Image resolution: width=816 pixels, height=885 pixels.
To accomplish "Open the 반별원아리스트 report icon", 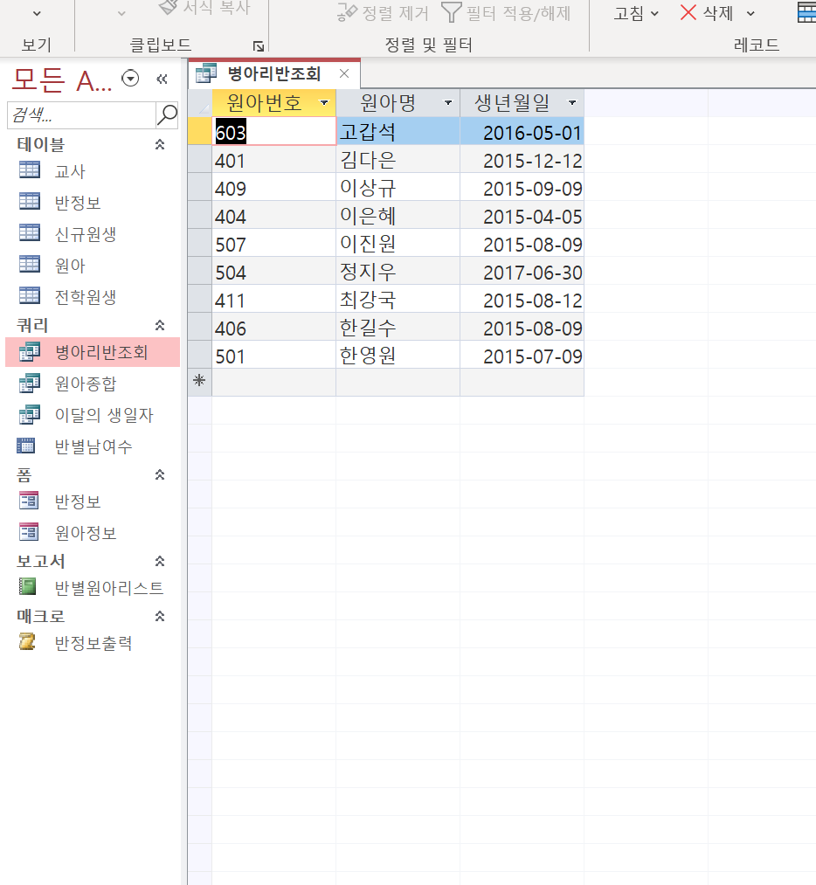I will coord(29,587).
